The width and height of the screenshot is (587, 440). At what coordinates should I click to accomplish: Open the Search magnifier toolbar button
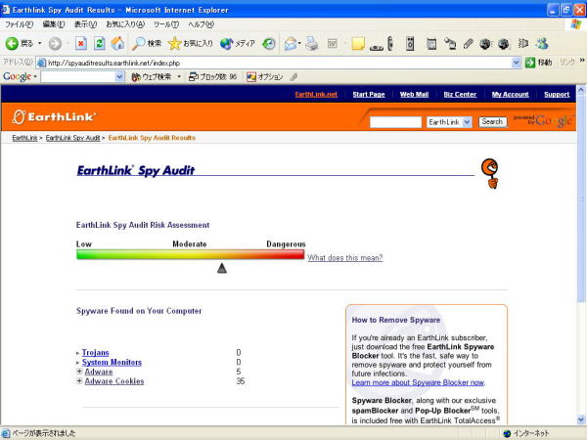click(147, 44)
